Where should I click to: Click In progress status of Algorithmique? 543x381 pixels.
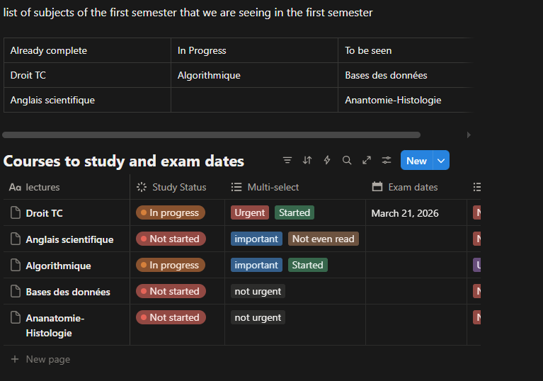171,265
